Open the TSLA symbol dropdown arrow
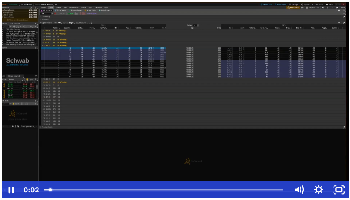The image size is (350, 200). [x=53, y=14]
